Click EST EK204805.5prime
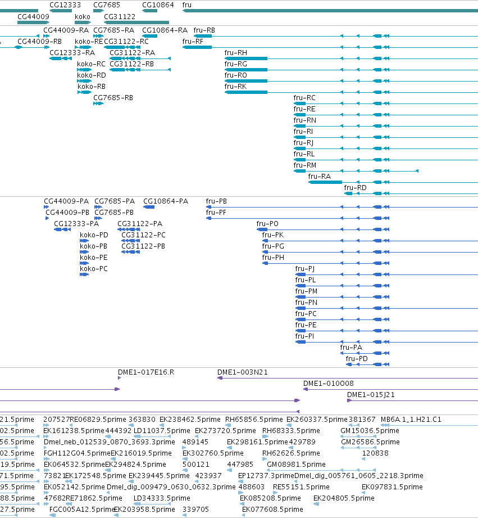Viewport: 478px width, 518px height. (x=344, y=498)
